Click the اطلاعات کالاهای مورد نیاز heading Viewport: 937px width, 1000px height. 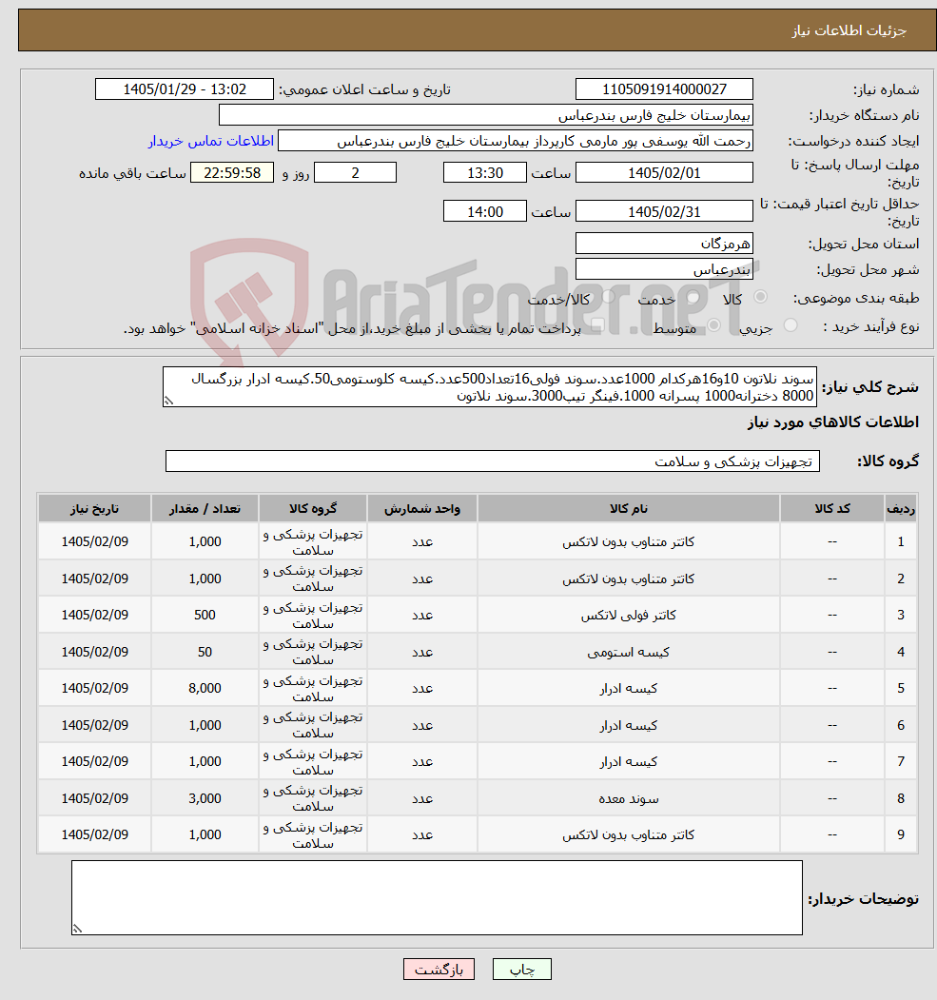coord(833,422)
